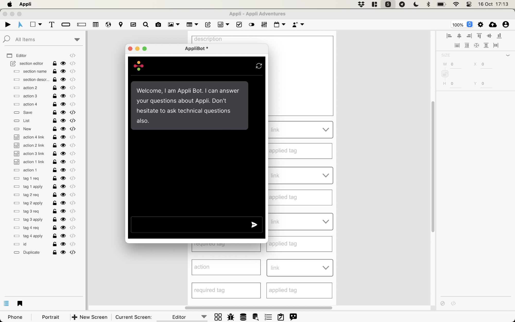Change the Phone device setting
This screenshot has height=322, width=515.
(15, 317)
